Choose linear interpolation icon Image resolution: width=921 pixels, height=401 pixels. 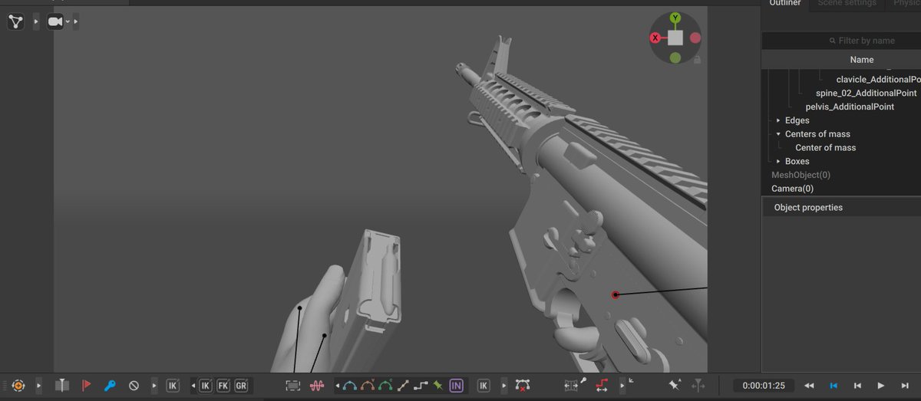tap(404, 386)
